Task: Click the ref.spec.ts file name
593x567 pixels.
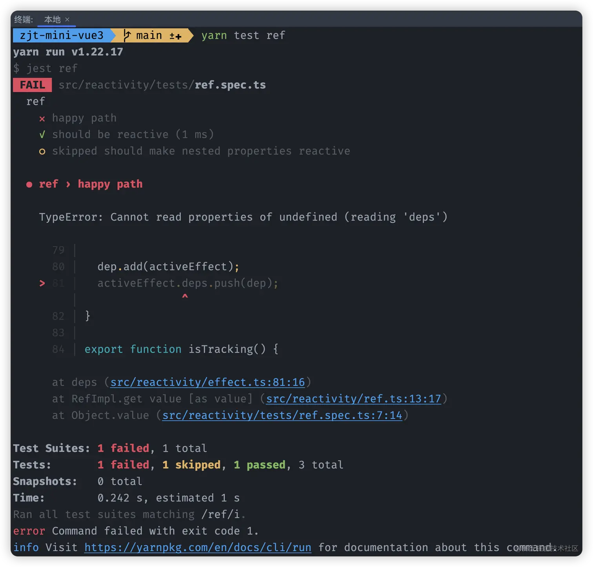Action: click(230, 85)
